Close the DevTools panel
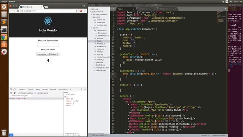 [x=85, y=89]
